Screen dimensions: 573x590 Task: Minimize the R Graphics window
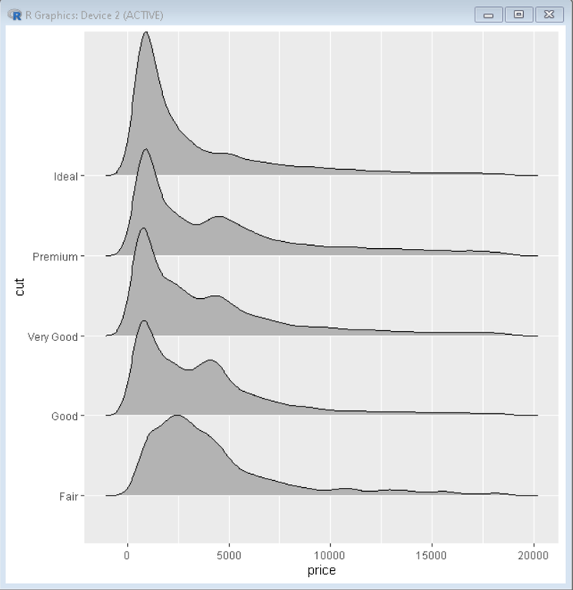tap(488, 15)
